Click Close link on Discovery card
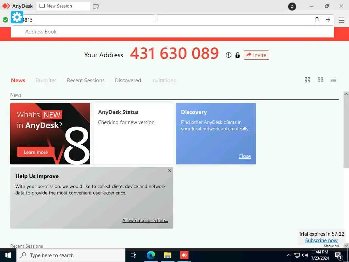 [x=245, y=156]
